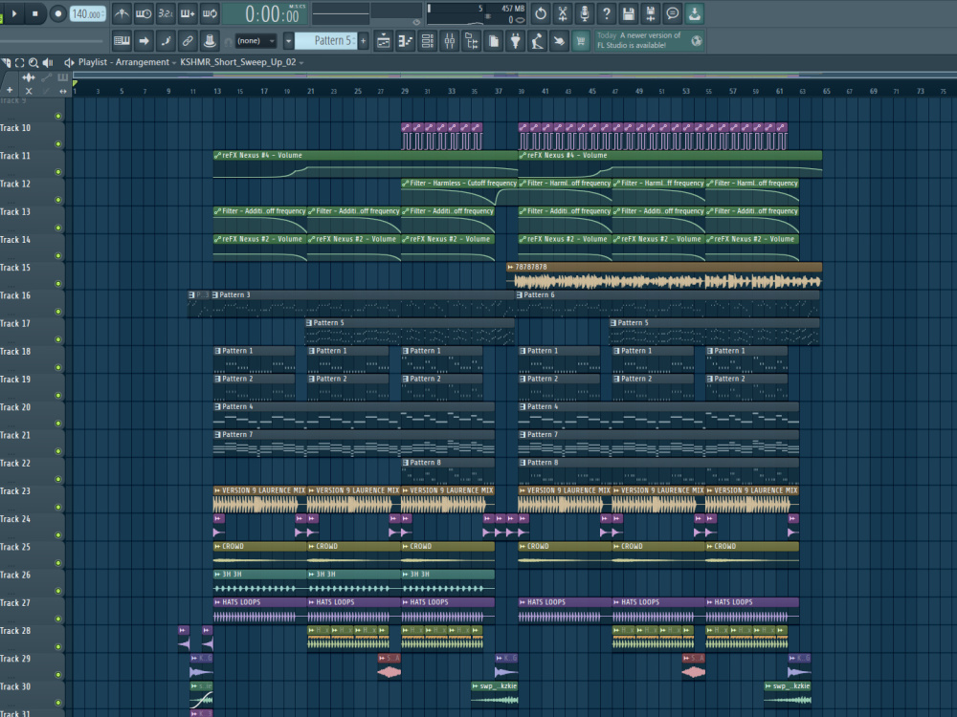Image resolution: width=957 pixels, height=717 pixels.
Task: Mute Track 21 with its green LED
Action: click(x=58, y=451)
